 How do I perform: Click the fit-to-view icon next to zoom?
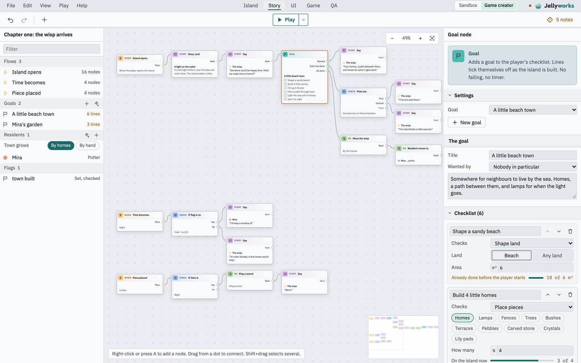pos(432,38)
